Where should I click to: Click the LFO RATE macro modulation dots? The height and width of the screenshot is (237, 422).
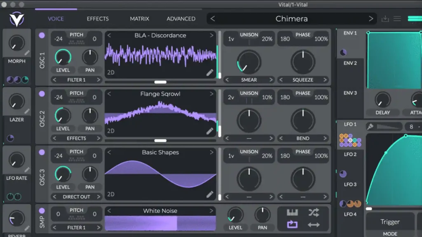point(14,197)
